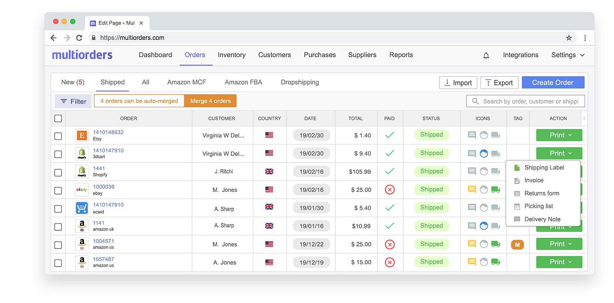This screenshot has width=614, height=303.
Task: Click the truck icon for Etsy order
Action: (x=496, y=135)
